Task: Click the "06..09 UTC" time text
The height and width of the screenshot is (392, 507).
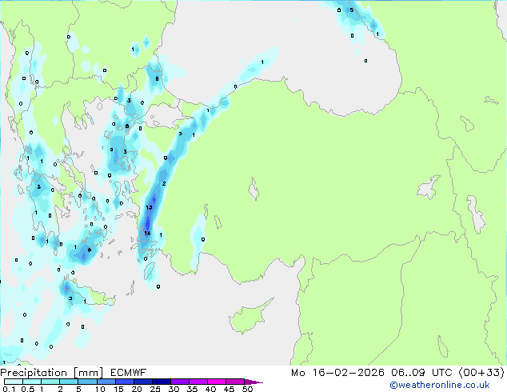Action: pyautogui.click(x=421, y=373)
